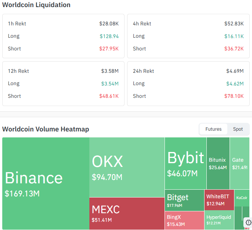This screenshot has height=230, width=252.
Task: Click the 12h Rekt total $3.58M
Action: [x=110, y=71]
